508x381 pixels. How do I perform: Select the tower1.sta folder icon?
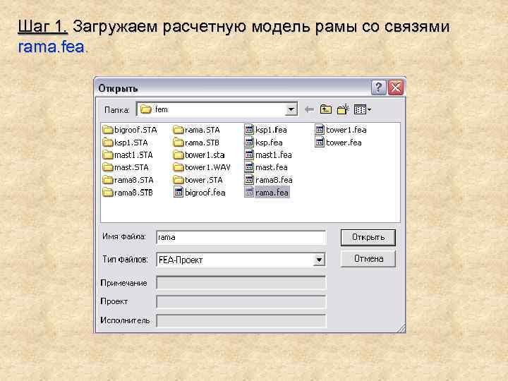click(x=179, y=155)
